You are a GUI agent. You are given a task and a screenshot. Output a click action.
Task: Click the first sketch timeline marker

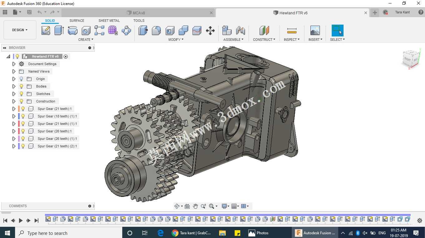[48, 219]
